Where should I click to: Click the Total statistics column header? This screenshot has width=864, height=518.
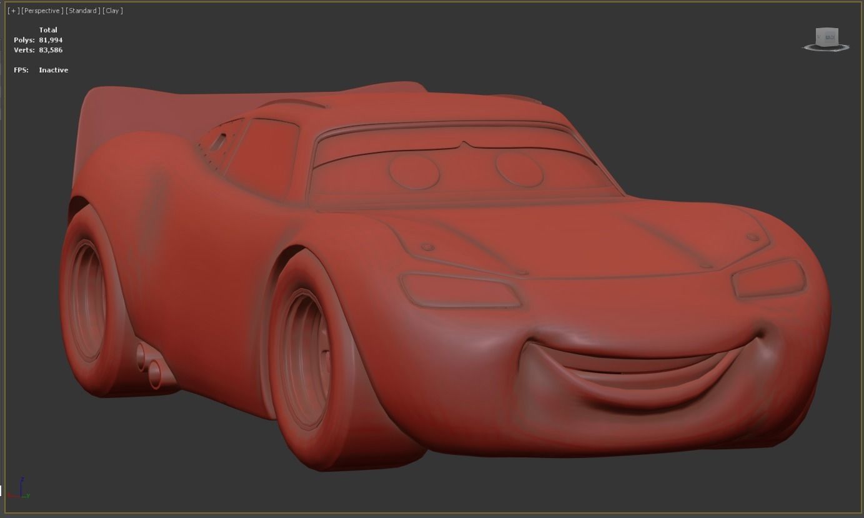click(48, 30)
